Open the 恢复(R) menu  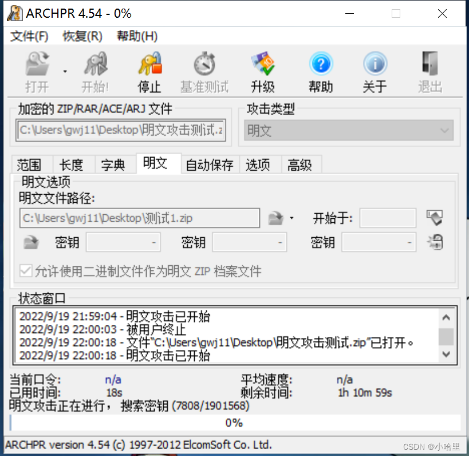(82, 36)
